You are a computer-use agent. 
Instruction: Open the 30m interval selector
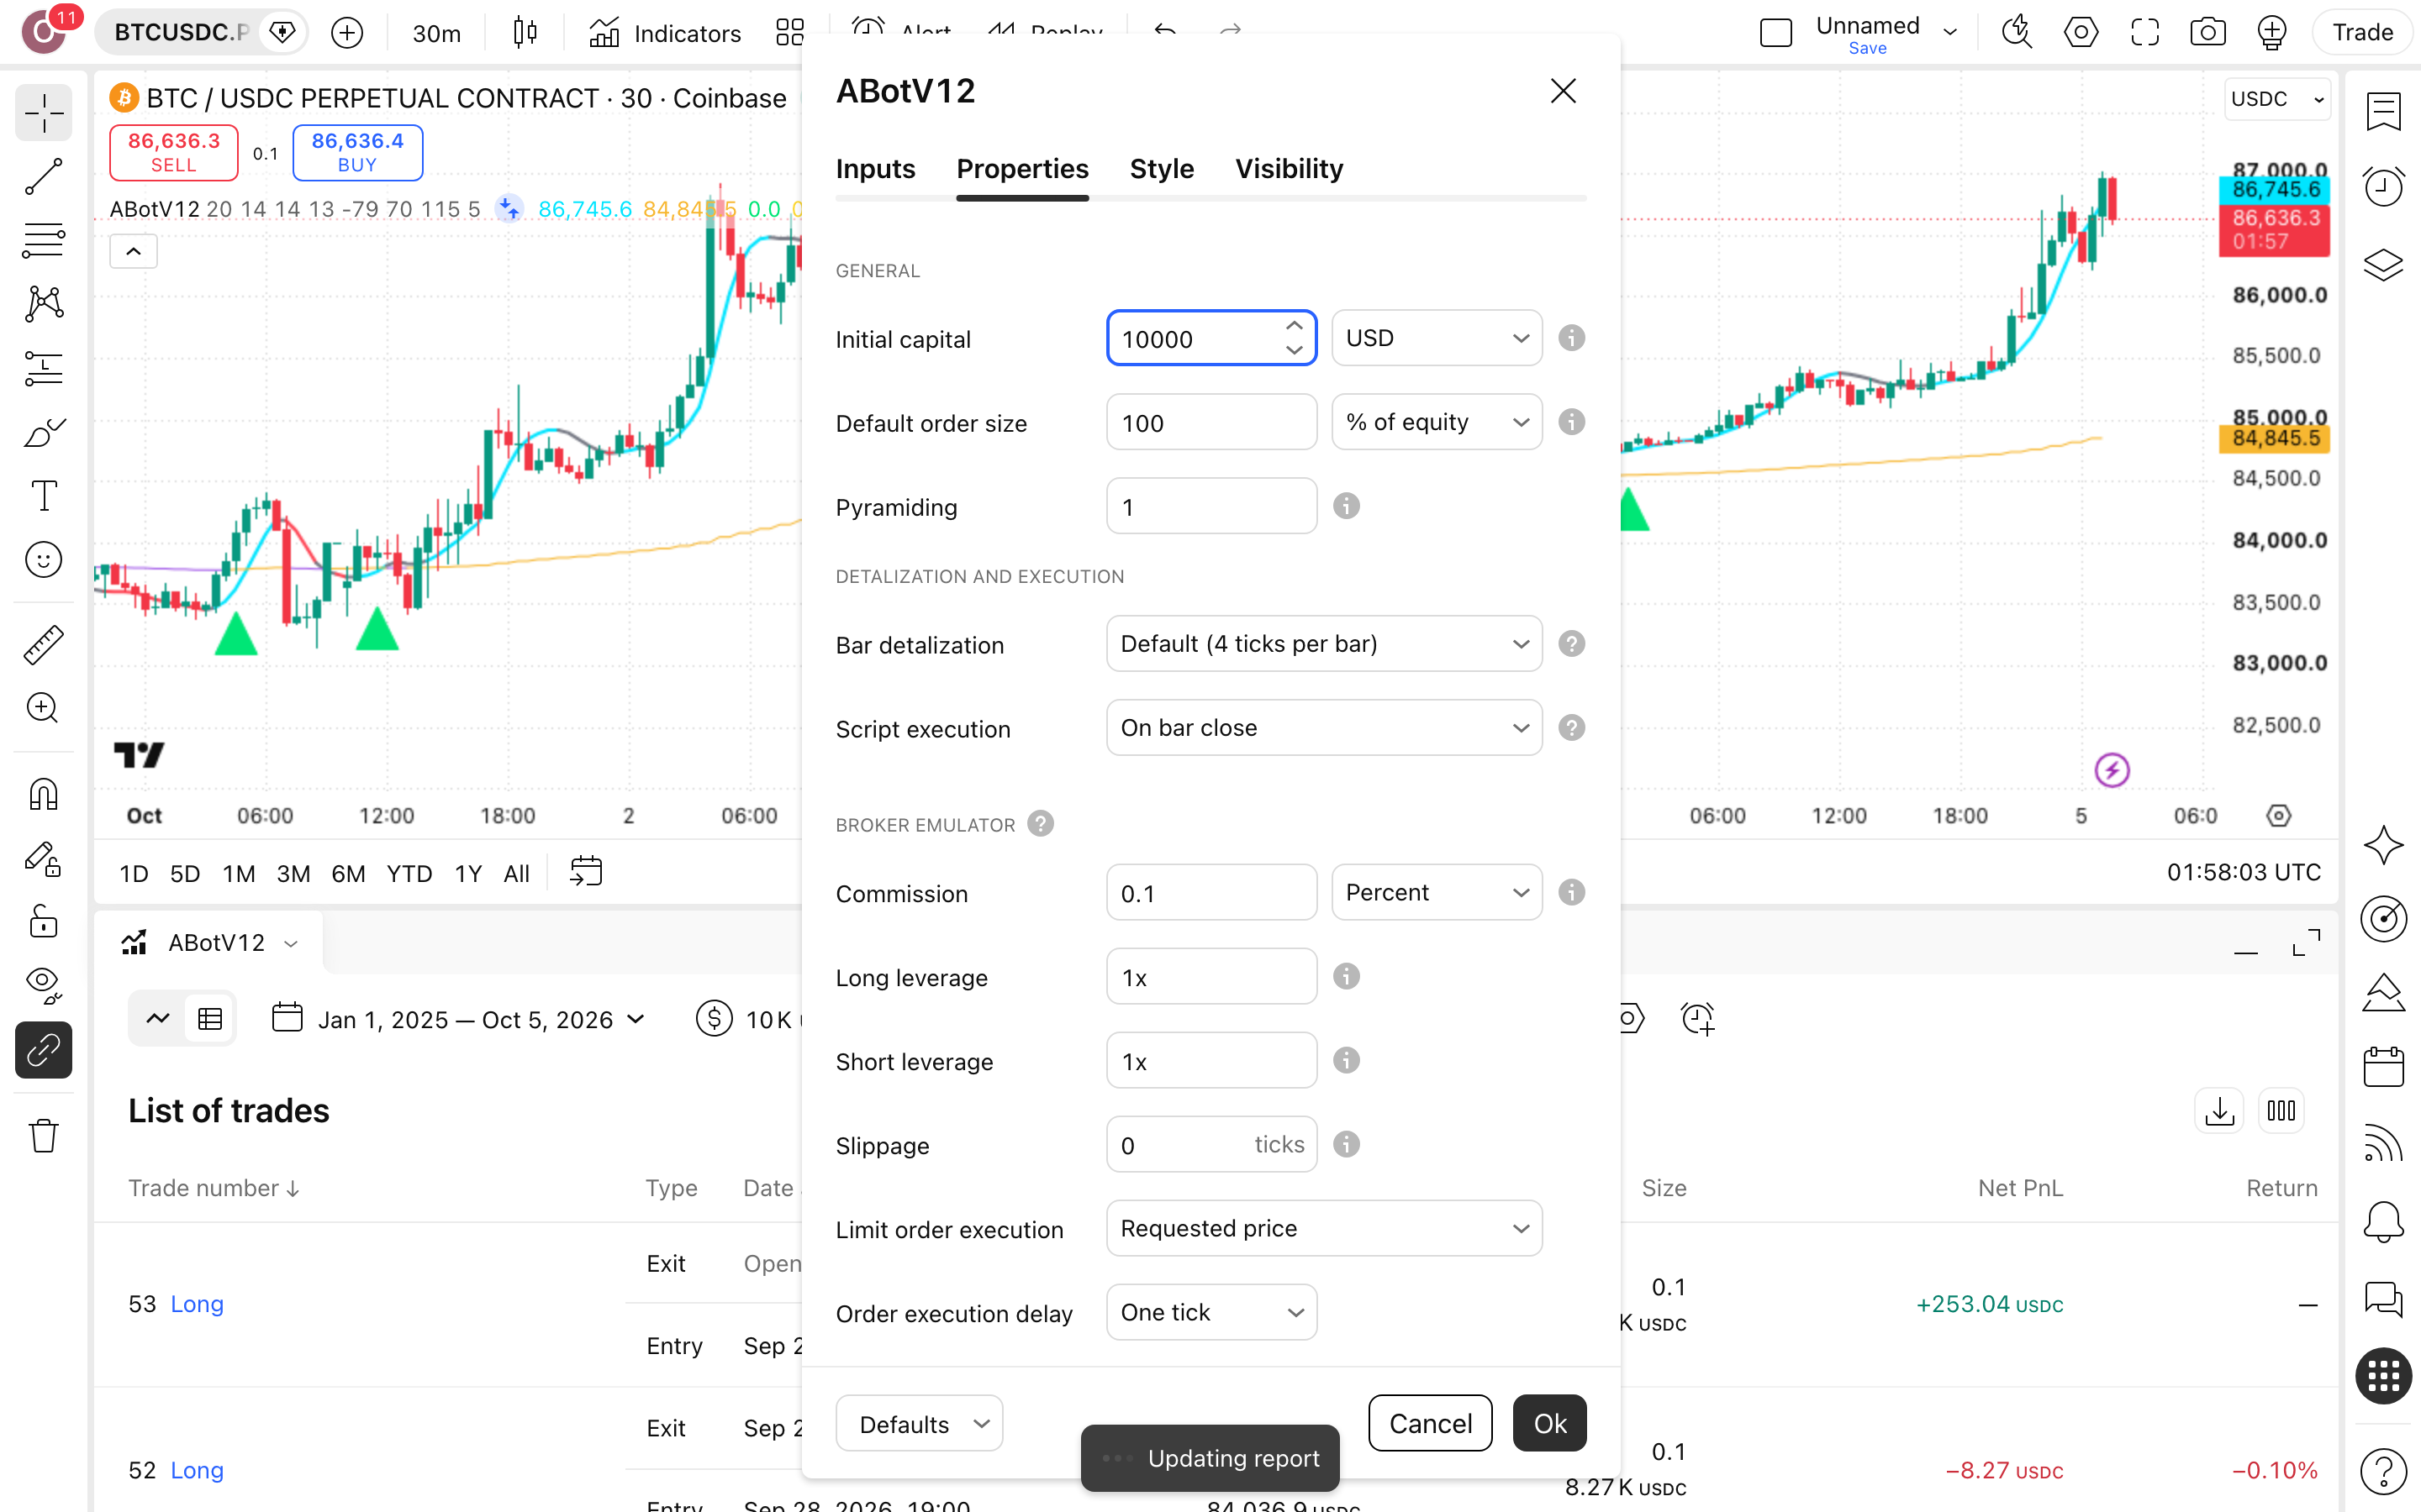[x=437, y=33]
